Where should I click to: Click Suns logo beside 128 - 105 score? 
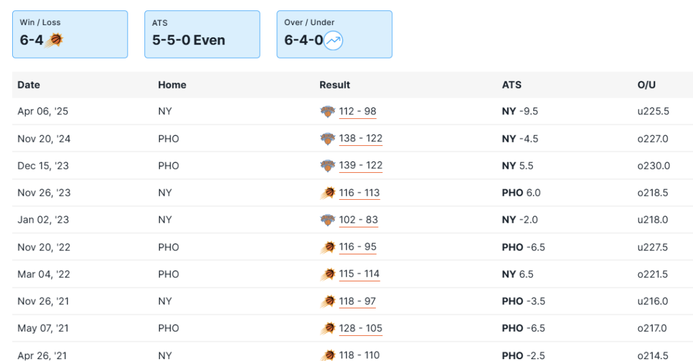tap(327, 328)
